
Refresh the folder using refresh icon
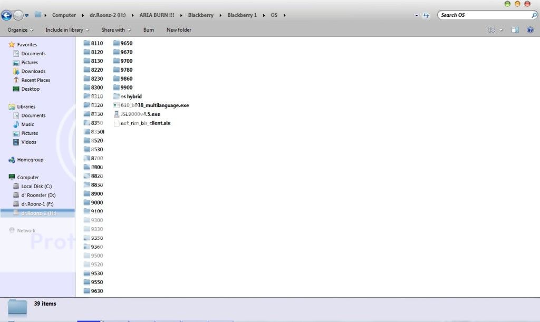(426, 15)
